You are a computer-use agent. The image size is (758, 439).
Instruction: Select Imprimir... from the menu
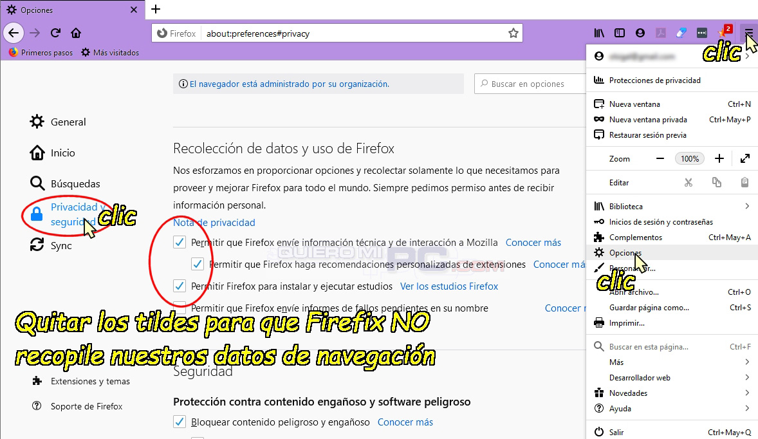tap(672, 323)
